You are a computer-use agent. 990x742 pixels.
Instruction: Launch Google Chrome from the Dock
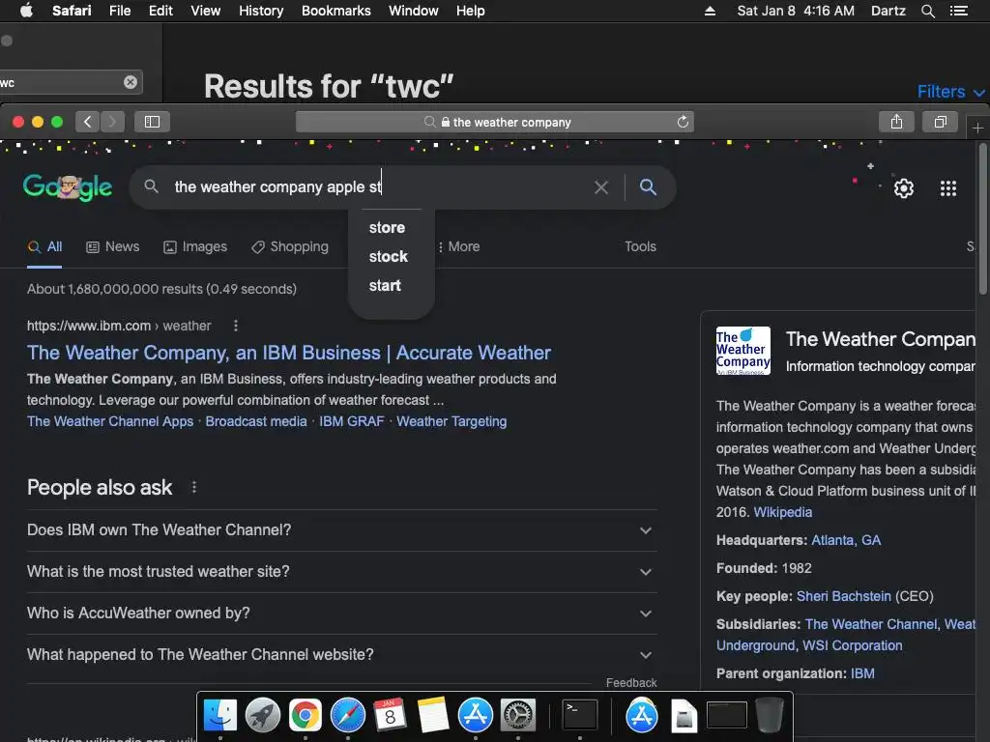coord(305,716)
